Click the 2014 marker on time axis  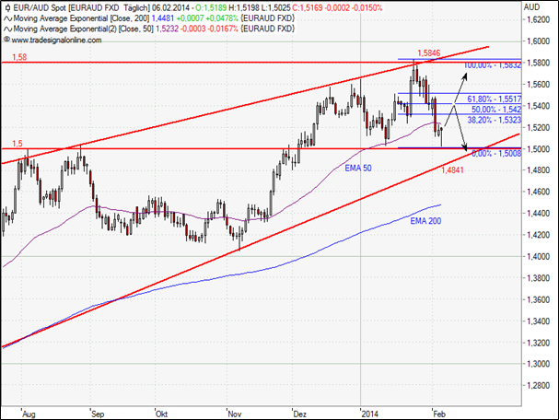pos(369,414)
